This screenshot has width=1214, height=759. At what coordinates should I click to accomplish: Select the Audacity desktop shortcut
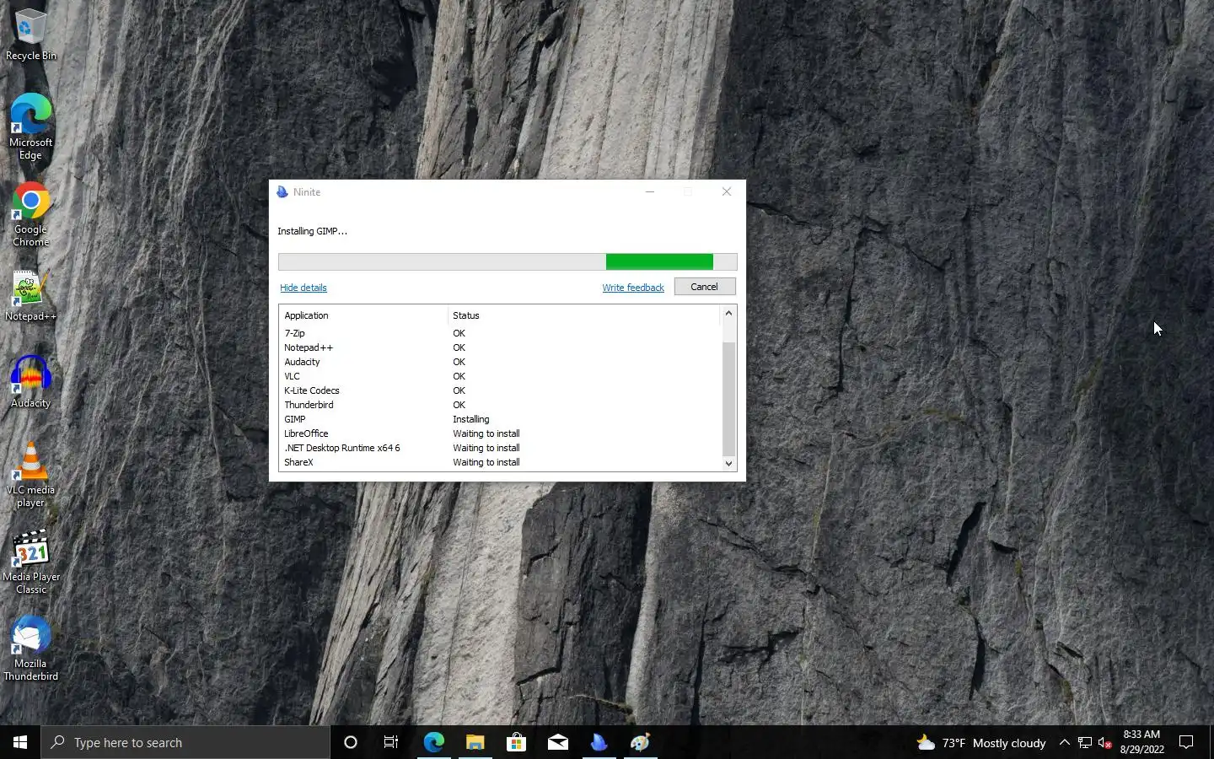pyautogui.click(x=30, y=382)
